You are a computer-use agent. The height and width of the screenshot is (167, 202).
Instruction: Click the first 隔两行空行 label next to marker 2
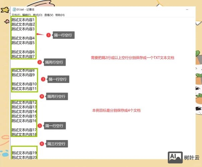55,62
